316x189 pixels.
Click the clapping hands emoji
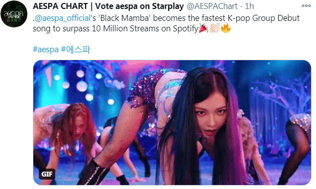[x=215, y=28]
